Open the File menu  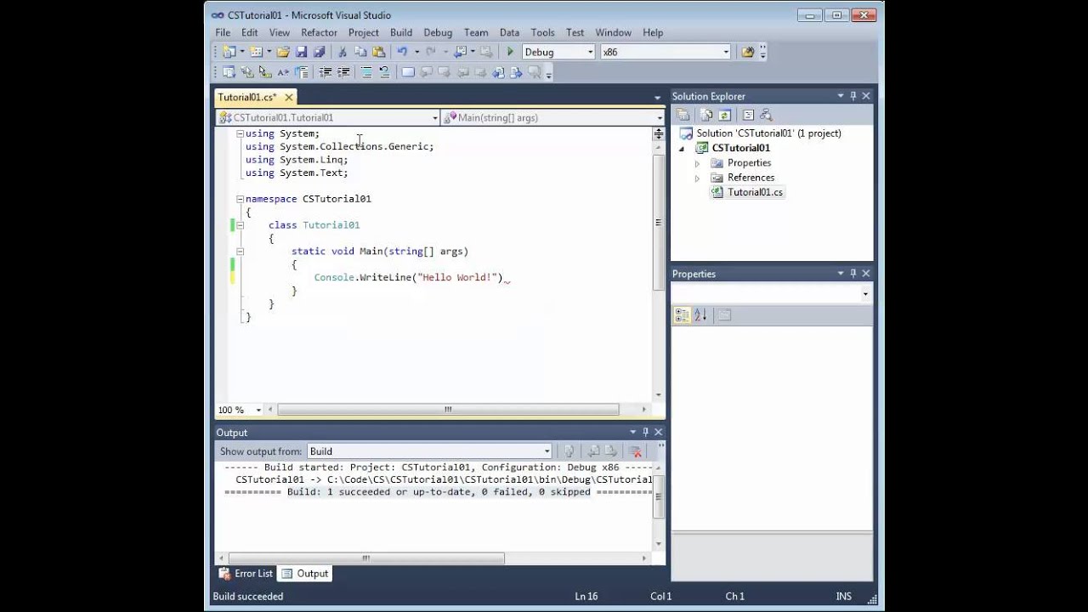coord(223,32)
